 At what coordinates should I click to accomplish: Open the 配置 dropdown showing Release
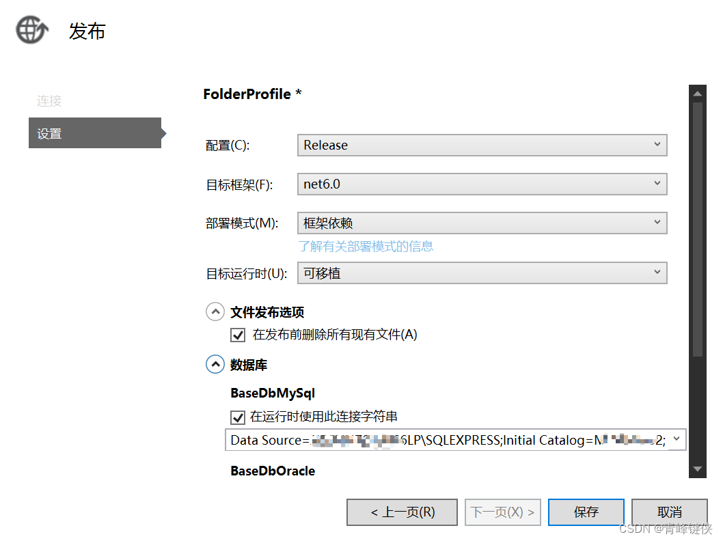tap(658, 145)
